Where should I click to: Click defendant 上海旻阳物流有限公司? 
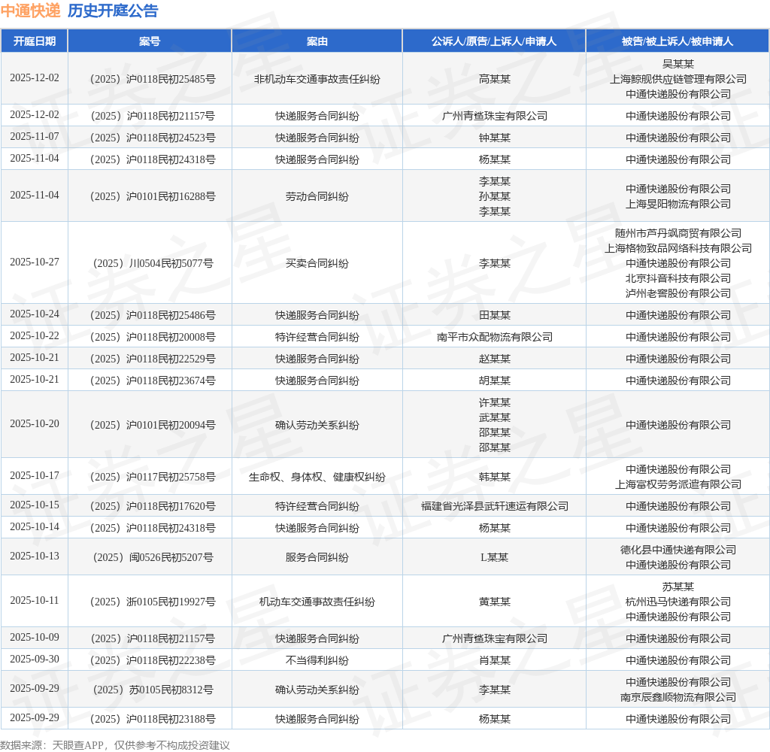coord(678,204)
